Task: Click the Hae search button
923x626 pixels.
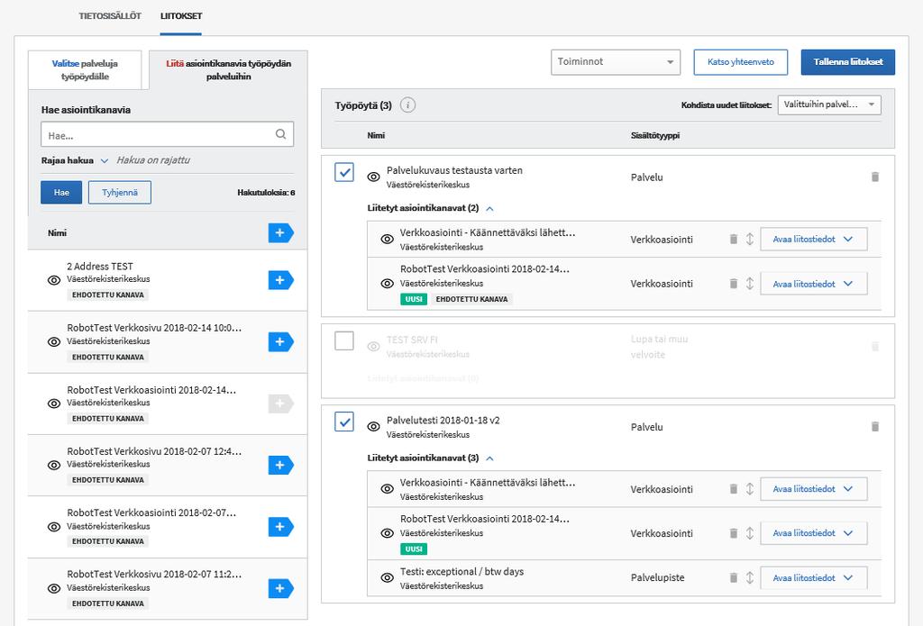Action: (61, 193)
